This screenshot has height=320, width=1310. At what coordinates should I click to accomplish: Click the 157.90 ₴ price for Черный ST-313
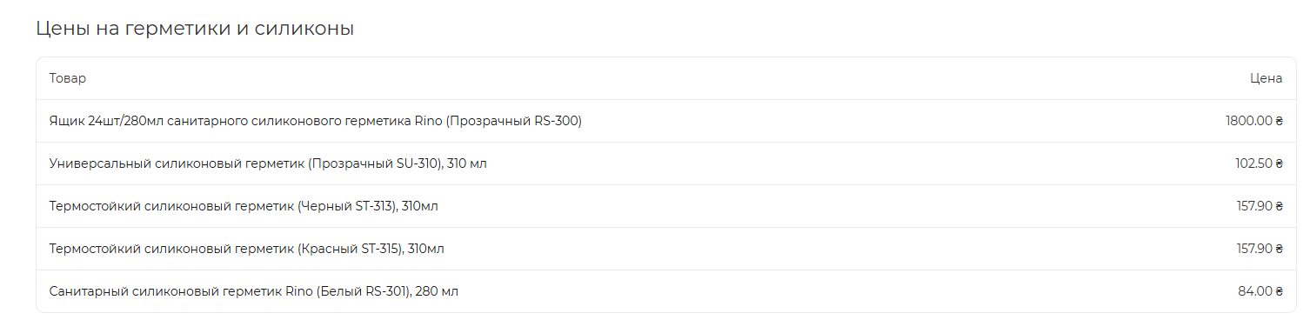click(x=1260, y=206)
